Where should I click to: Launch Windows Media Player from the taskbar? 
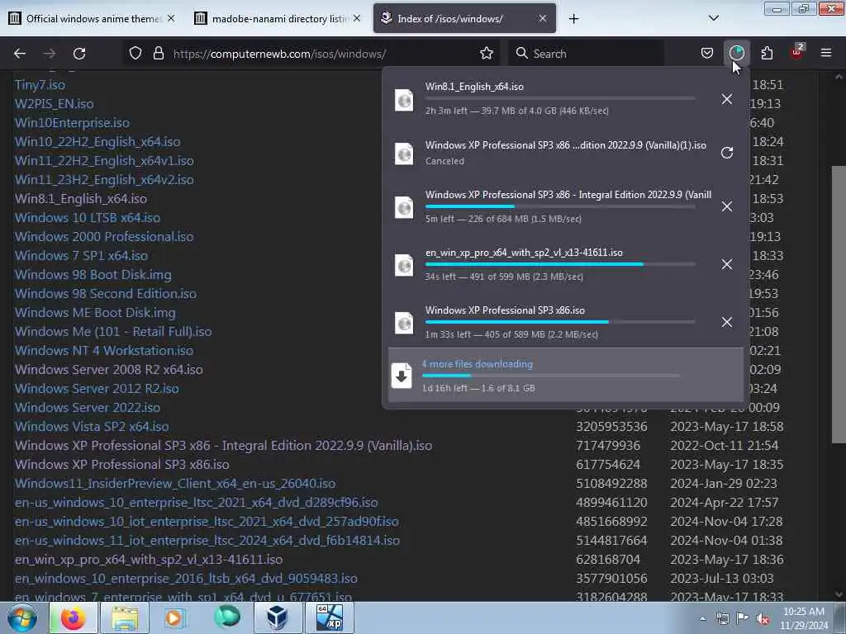tap(174, 617)
